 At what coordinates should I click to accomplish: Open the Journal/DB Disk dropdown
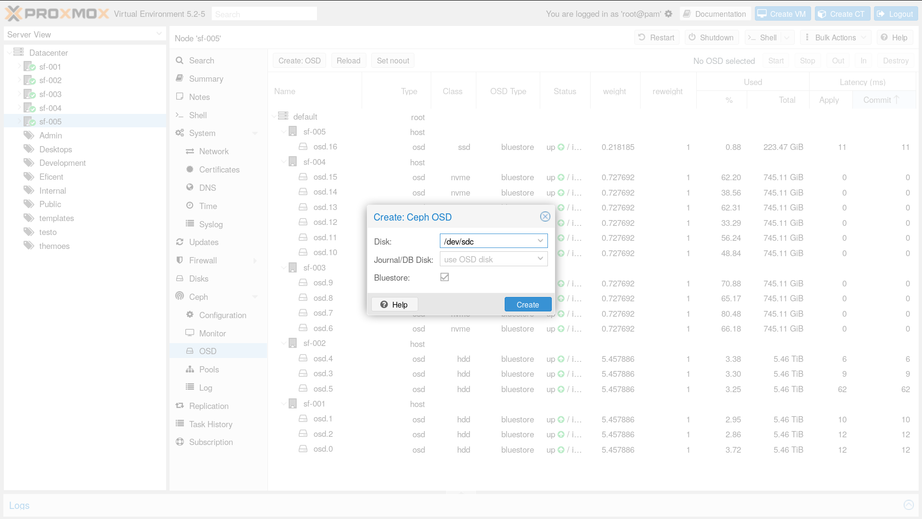click(x=540, y=259)
